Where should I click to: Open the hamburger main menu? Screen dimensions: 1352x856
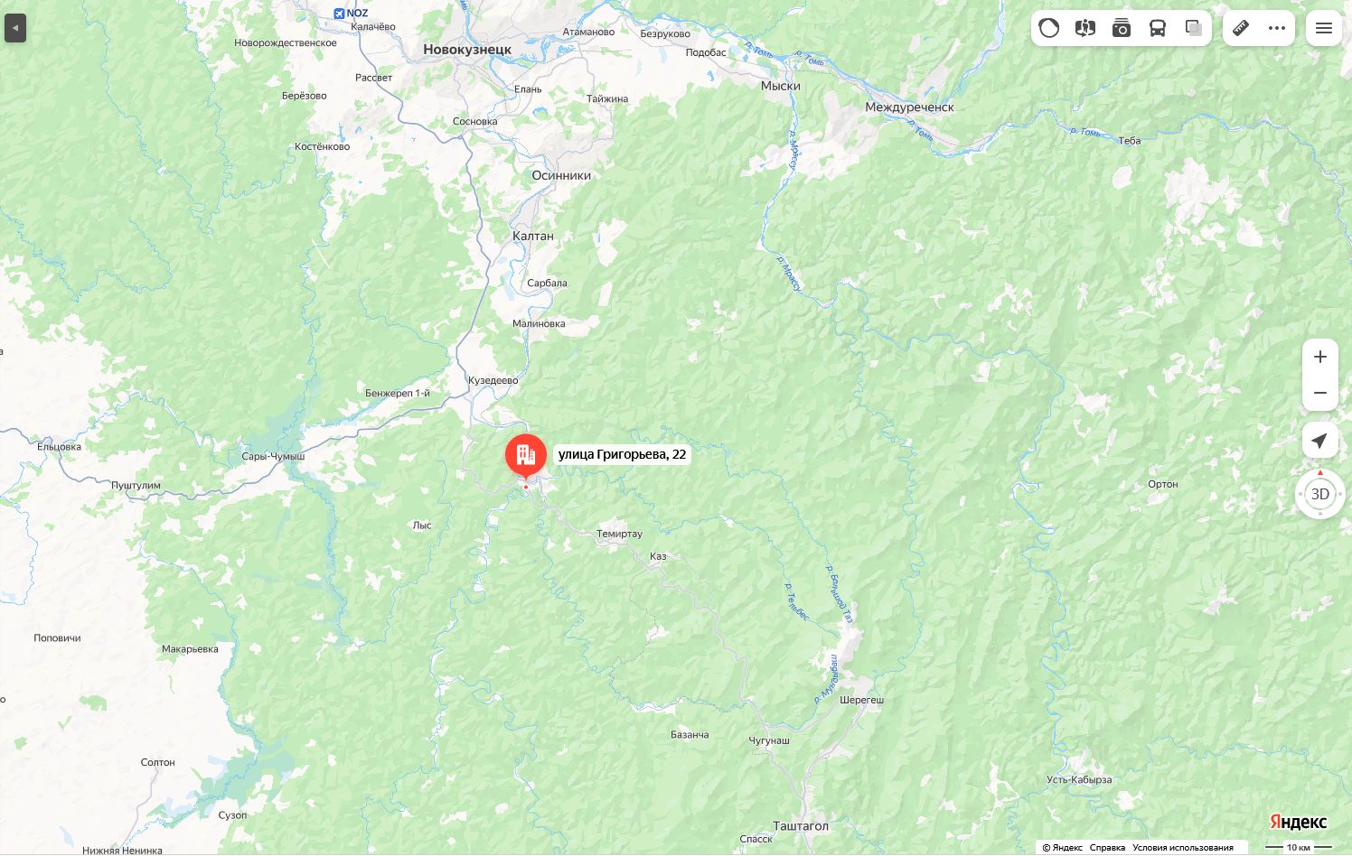1324,28
